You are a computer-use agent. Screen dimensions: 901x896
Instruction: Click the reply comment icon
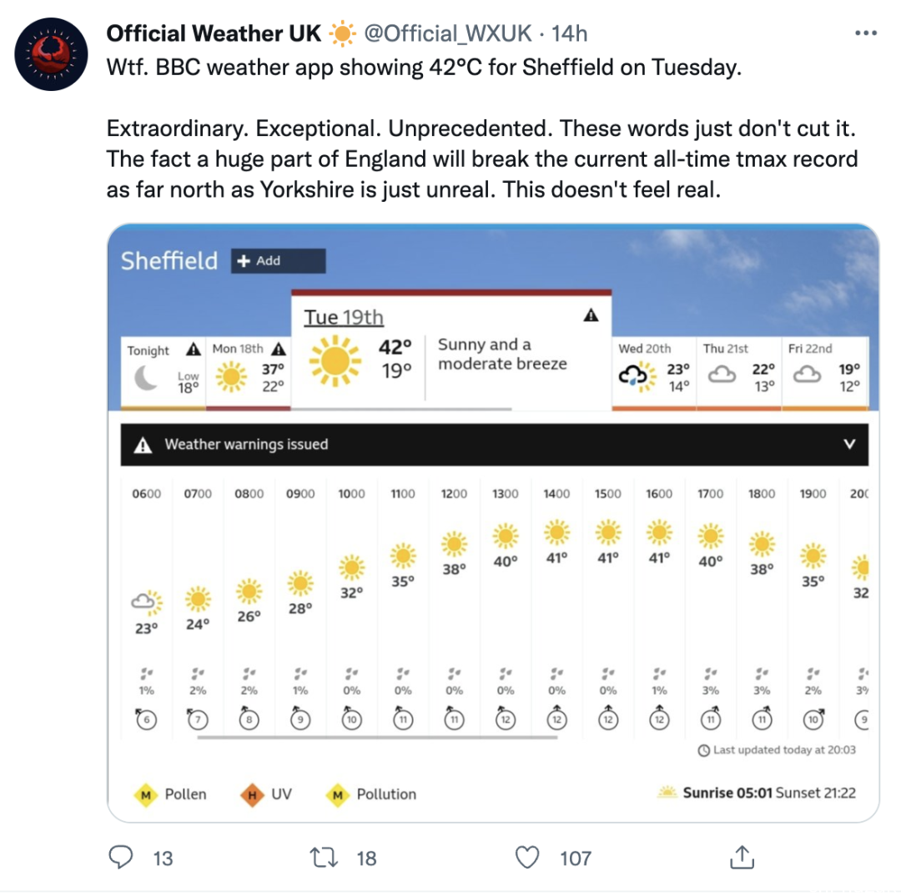coord(123,857)
